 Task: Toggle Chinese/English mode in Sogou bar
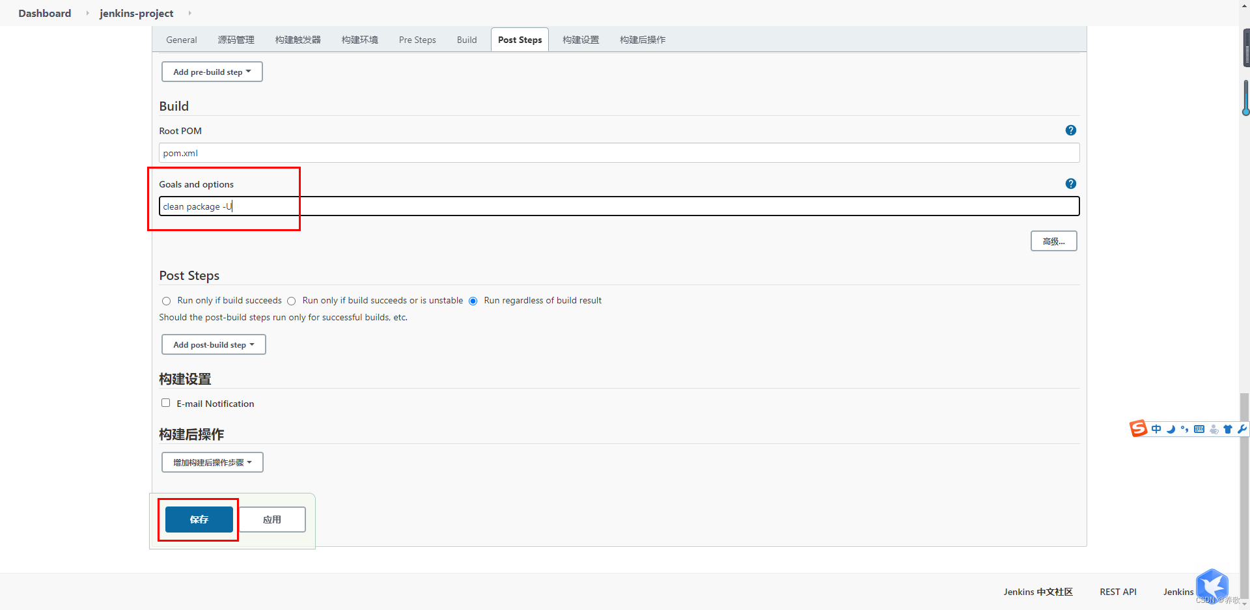click(x=1156, y=429)
